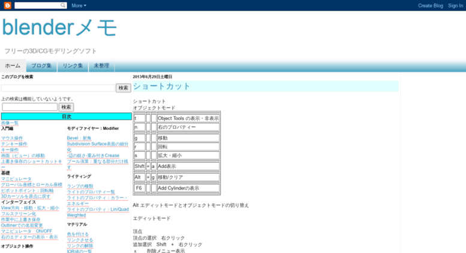Open the テンキー操作 link

coord(14,144)
